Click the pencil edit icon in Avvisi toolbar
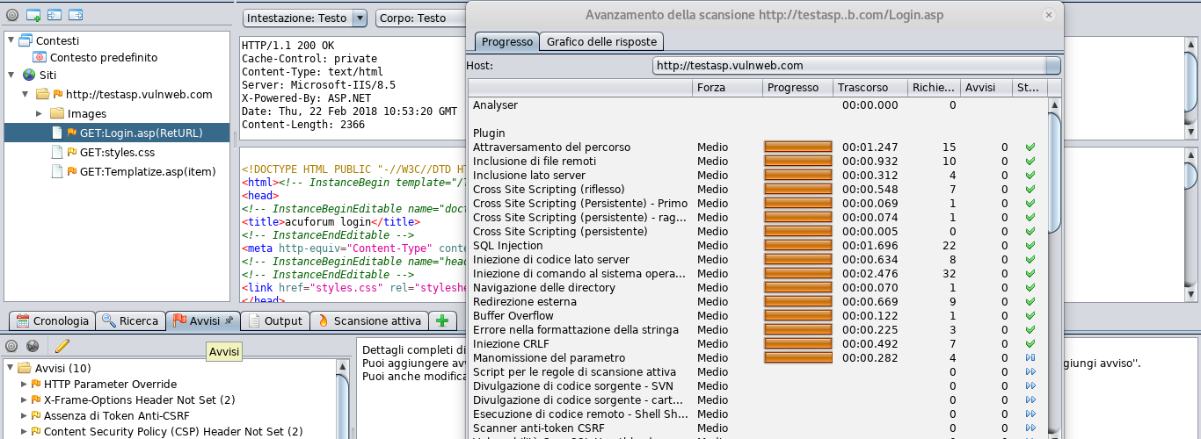 (x=62, y=346)
